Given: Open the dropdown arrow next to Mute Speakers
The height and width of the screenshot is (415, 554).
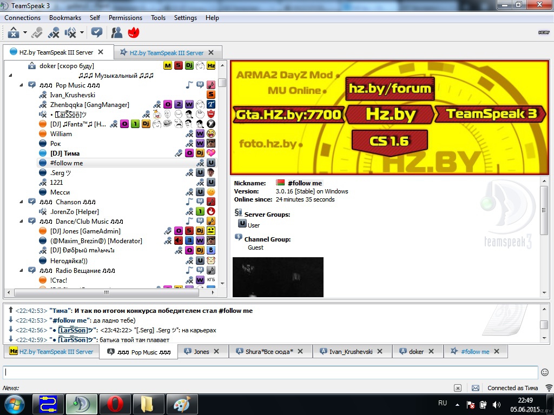Looking at the screenshot, I should (82, 33).
